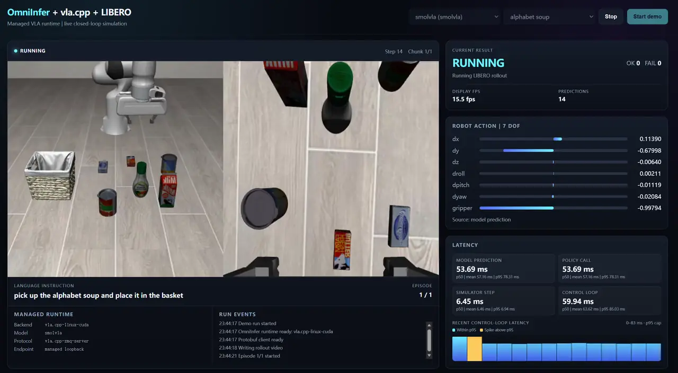Click the Spike above p95 legend swatch
Image resolution: width=678 pixels, height=373 pixels.
click(481, 330)
